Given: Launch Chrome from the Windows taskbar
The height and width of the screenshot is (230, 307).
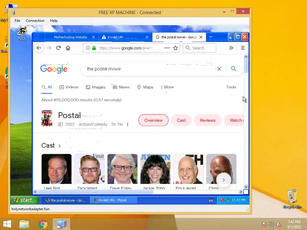Looking at the screenshot, I should coord(43,224).
